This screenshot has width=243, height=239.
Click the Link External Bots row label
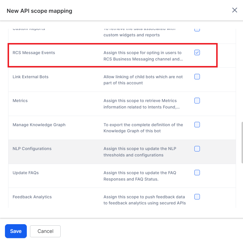(x=31, y=76)
